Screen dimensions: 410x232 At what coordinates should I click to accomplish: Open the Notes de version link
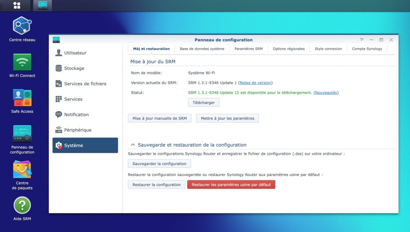pyautogui.click(x=255, y=83)
